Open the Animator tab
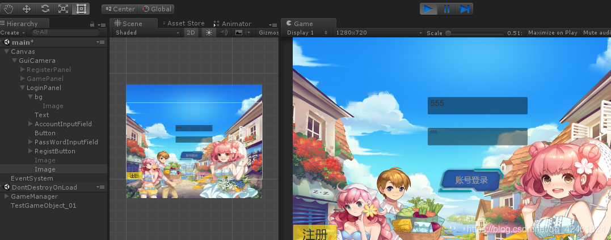The width and height of the screenshot is (611, 240). click(x=233, y=24)
